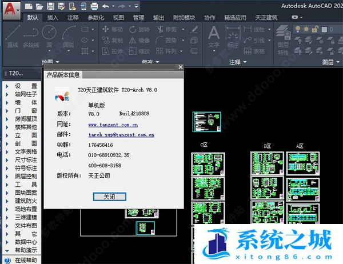
Task: Click the Save icon in quick access toolbar
Action: pos(51,6)
